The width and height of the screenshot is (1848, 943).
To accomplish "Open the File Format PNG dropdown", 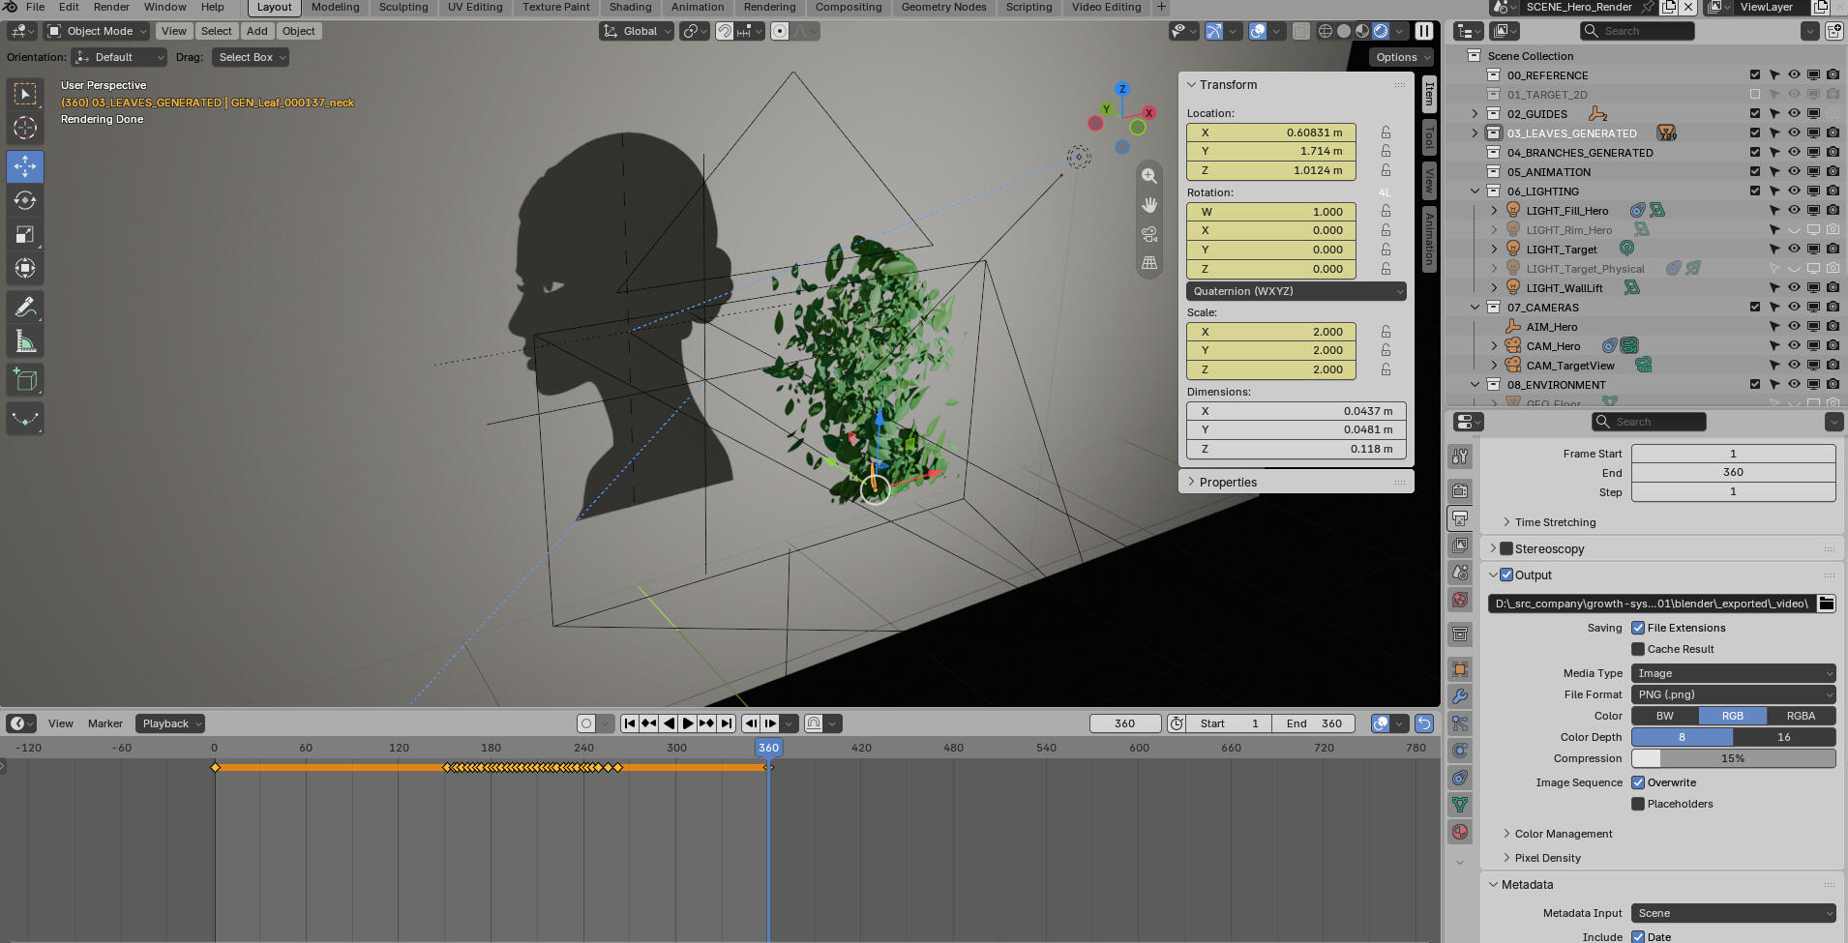I will click(1734, 694).
